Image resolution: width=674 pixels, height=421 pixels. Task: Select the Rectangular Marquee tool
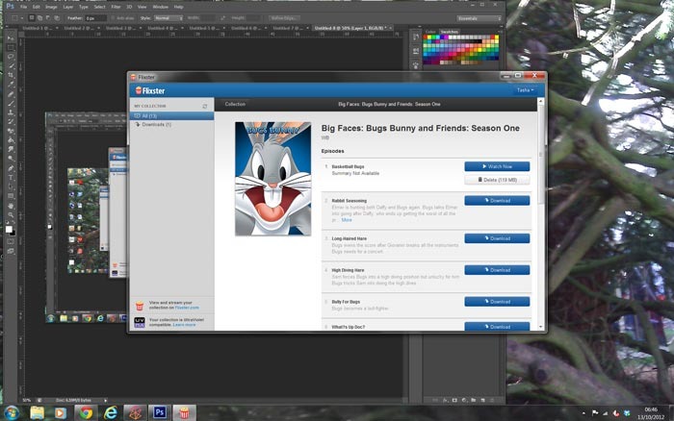11,48
